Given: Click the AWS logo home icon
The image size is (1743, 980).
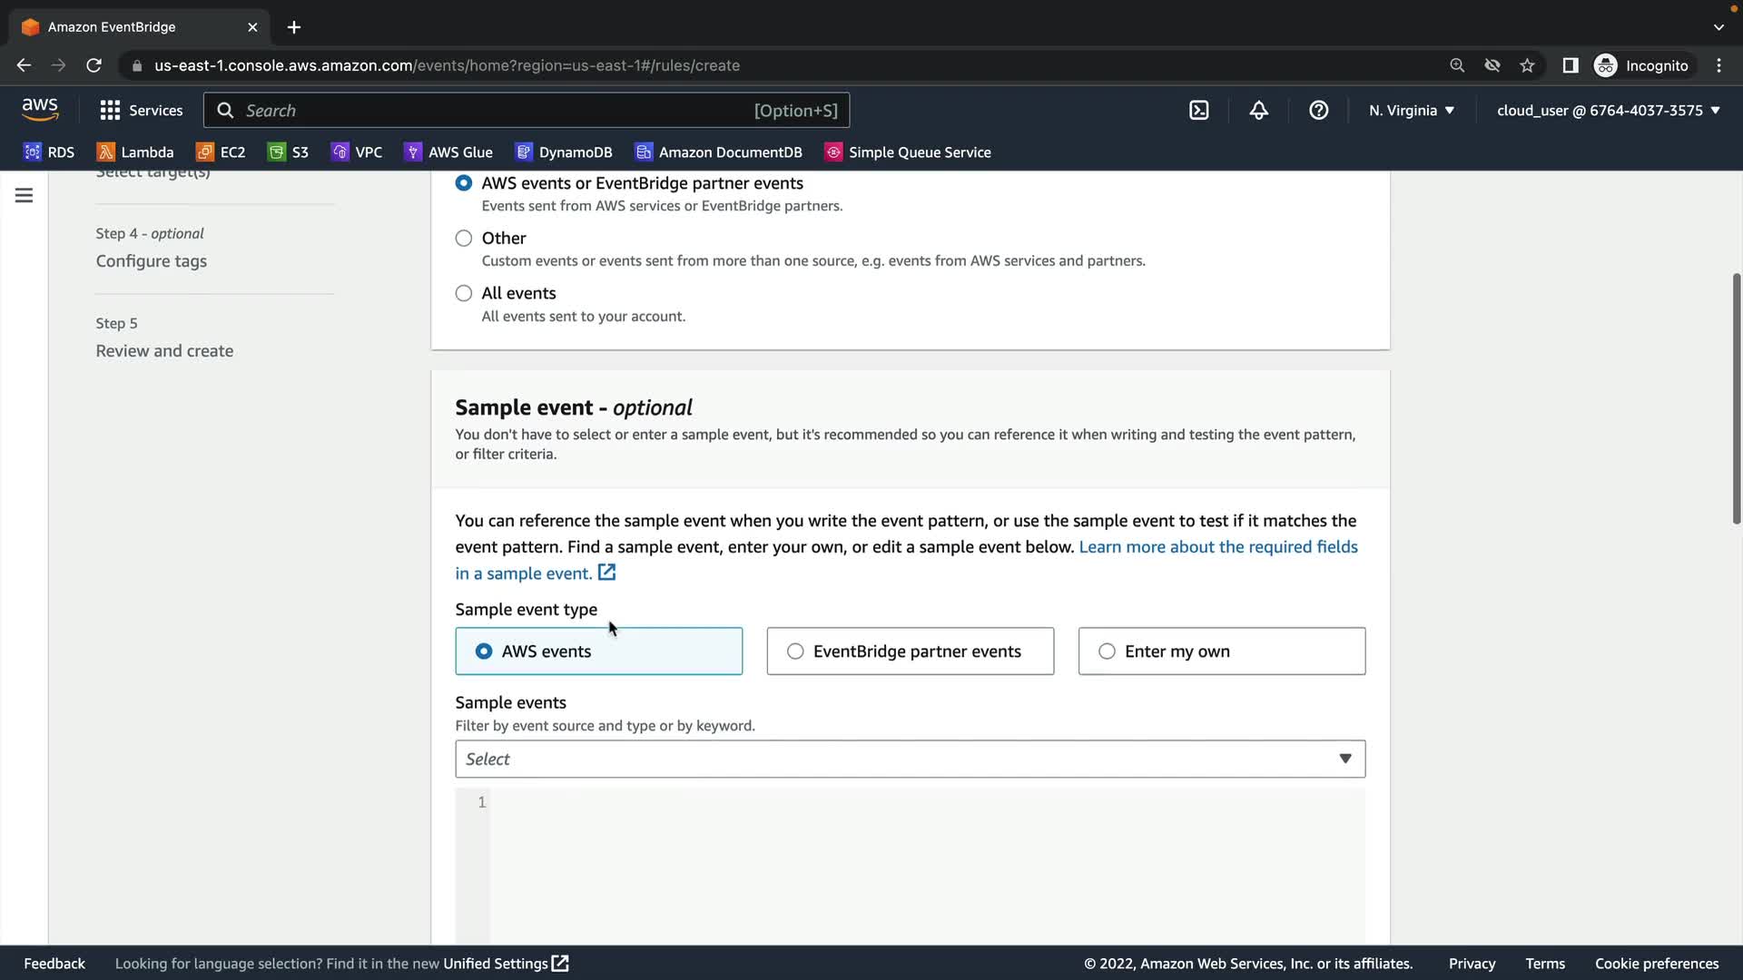Looking at the screenshot, I should pos(40,110).
